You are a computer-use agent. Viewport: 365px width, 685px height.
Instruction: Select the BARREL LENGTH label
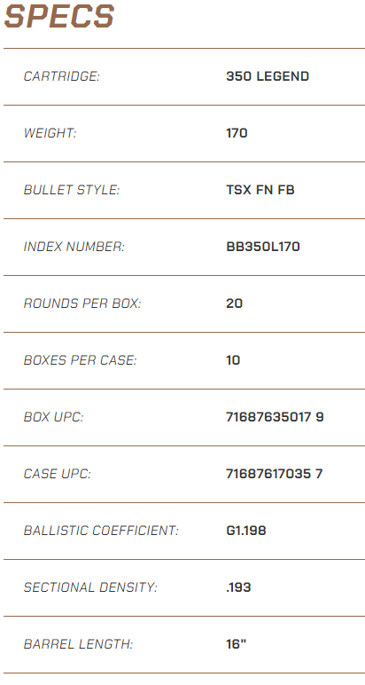pyautogui.click(x=78, y=644)
